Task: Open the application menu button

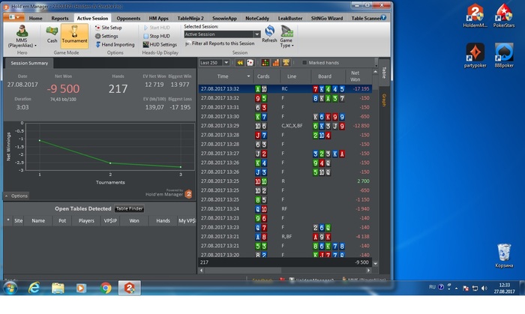Action: (13, 17)
